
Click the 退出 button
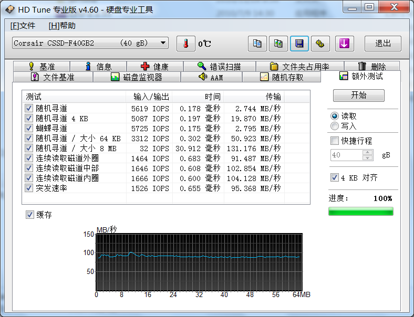383,44
